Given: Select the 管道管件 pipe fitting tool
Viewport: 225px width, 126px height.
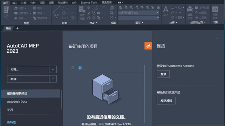Looking at the screenshot, I should click(x=40, y=18).
